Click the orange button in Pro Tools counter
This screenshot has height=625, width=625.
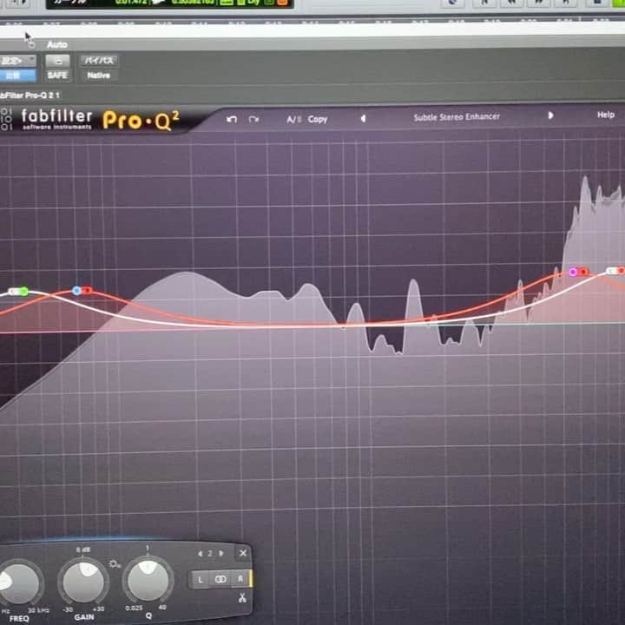click(x=282, y=3)
